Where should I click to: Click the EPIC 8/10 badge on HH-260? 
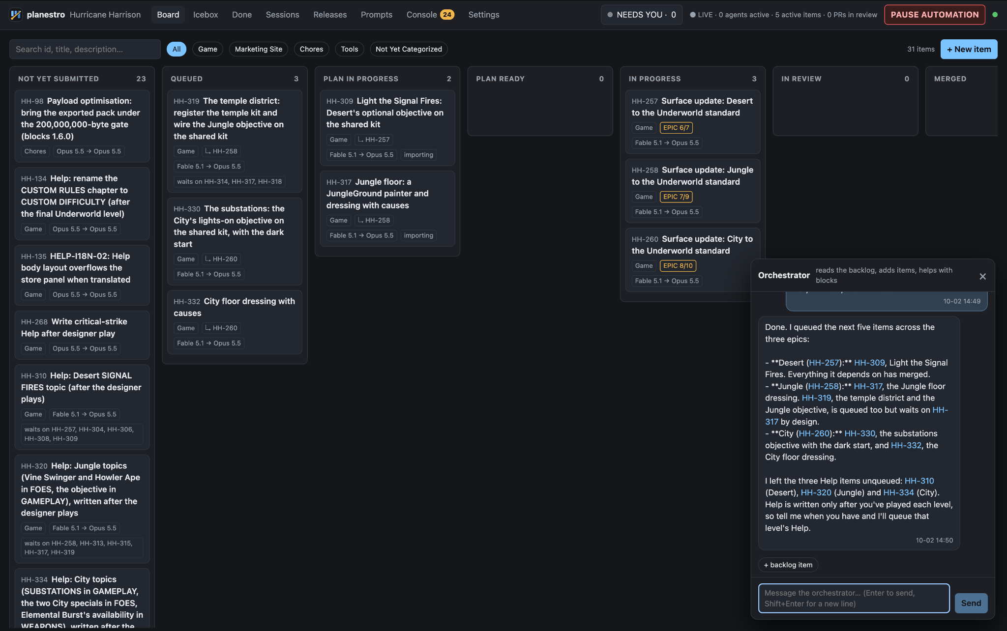[x=678, y=266]
